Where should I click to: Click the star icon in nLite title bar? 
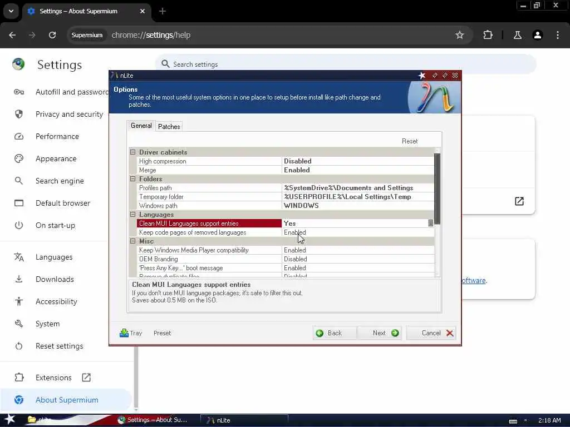point(422,76)
